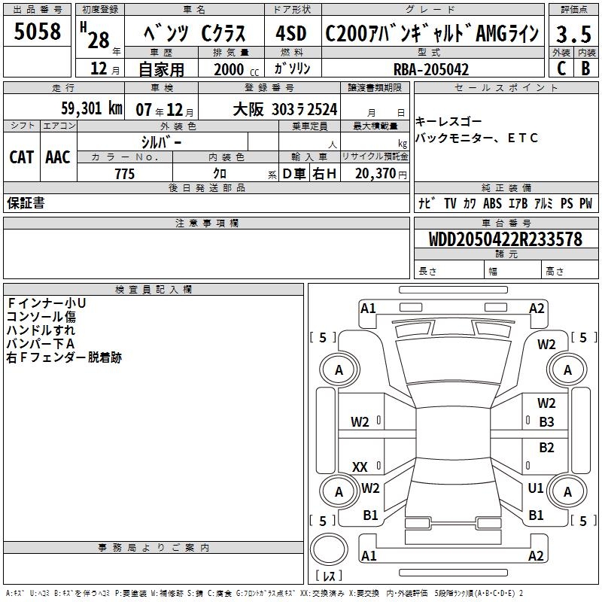Select displacement 2000 cc
602x602 pixels.
[236, 69]
